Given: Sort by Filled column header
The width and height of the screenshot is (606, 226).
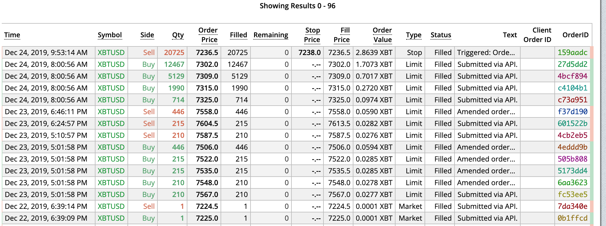Looking at the screenshot, I should pos(238,35).
